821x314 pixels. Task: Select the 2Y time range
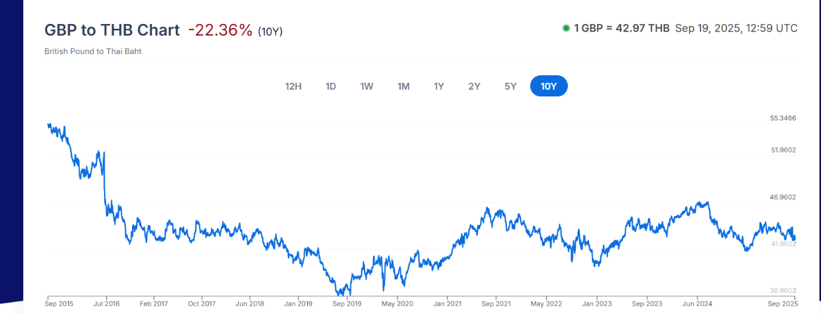click(474, 86)
